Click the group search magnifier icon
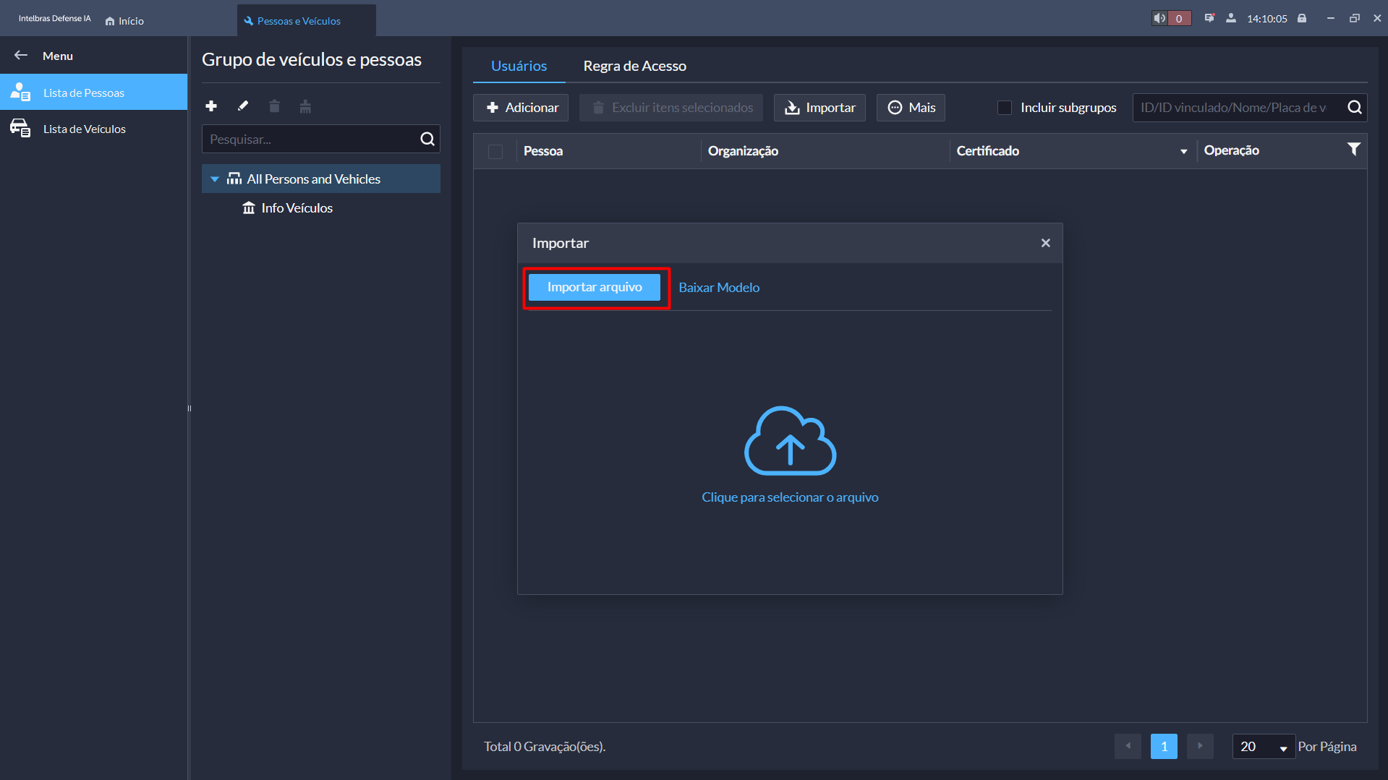Image resolution: width=1388 pixels, height=780 pixels. coord(427,139)
